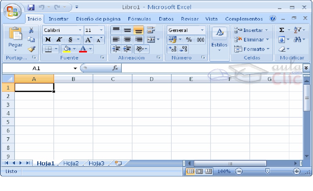Viewport: 313px width, 191px height.
Task: Apply red font color A
Action: (x=83, y=49)
